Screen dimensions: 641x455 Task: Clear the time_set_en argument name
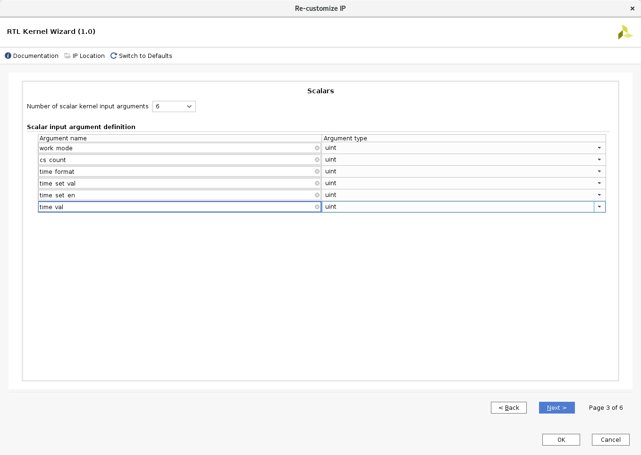[317, 195]
